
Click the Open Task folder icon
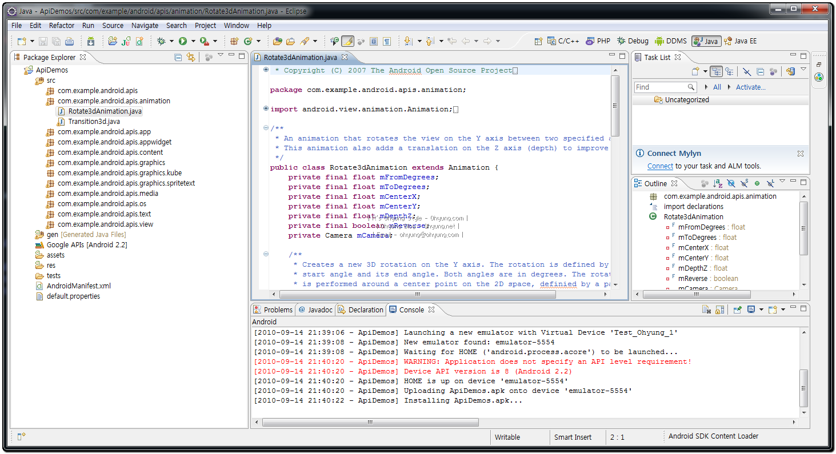291,41
